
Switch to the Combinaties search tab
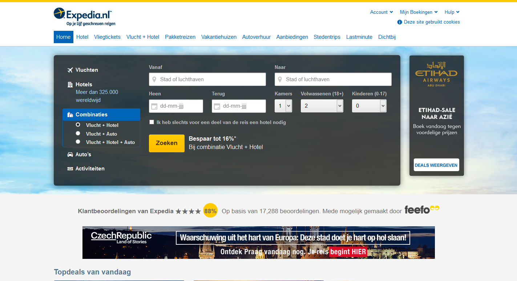tap(101, 115)
